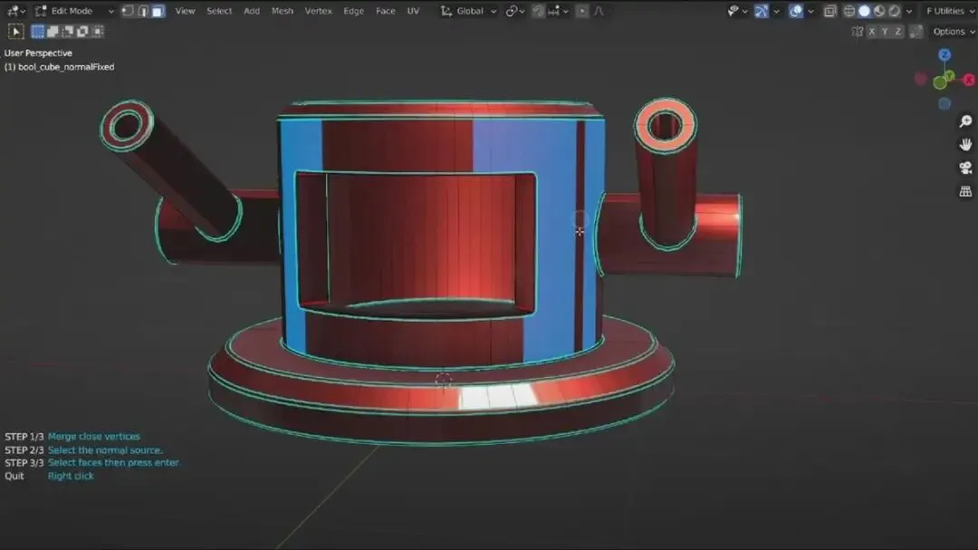The width and height of the screenshot is (978, 550).
Task: Toggle auto merge vertices icon
Action: click(916, 31)
